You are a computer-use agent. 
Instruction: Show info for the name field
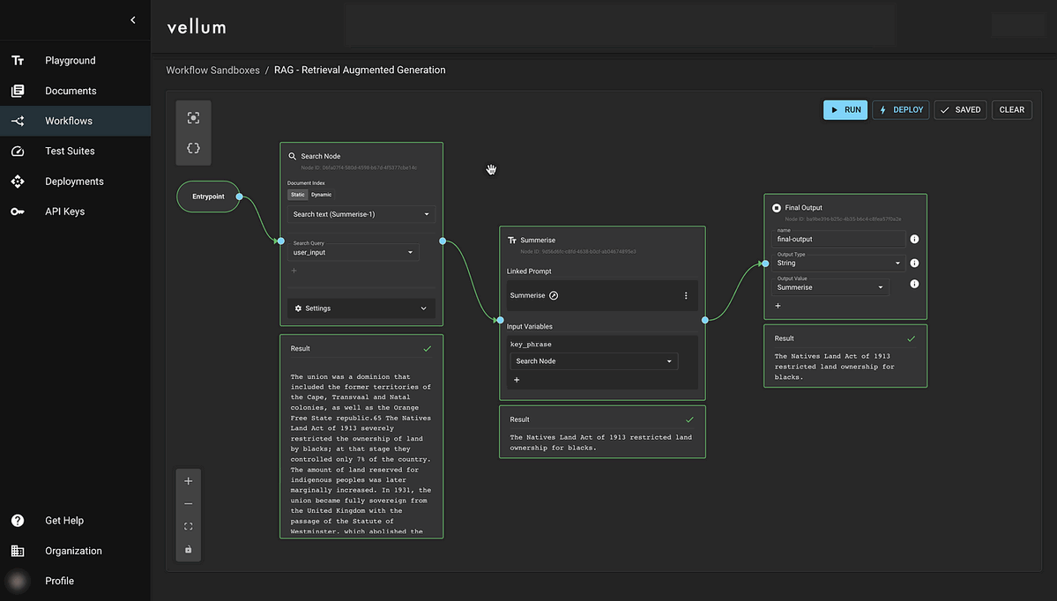click(915, 239)
